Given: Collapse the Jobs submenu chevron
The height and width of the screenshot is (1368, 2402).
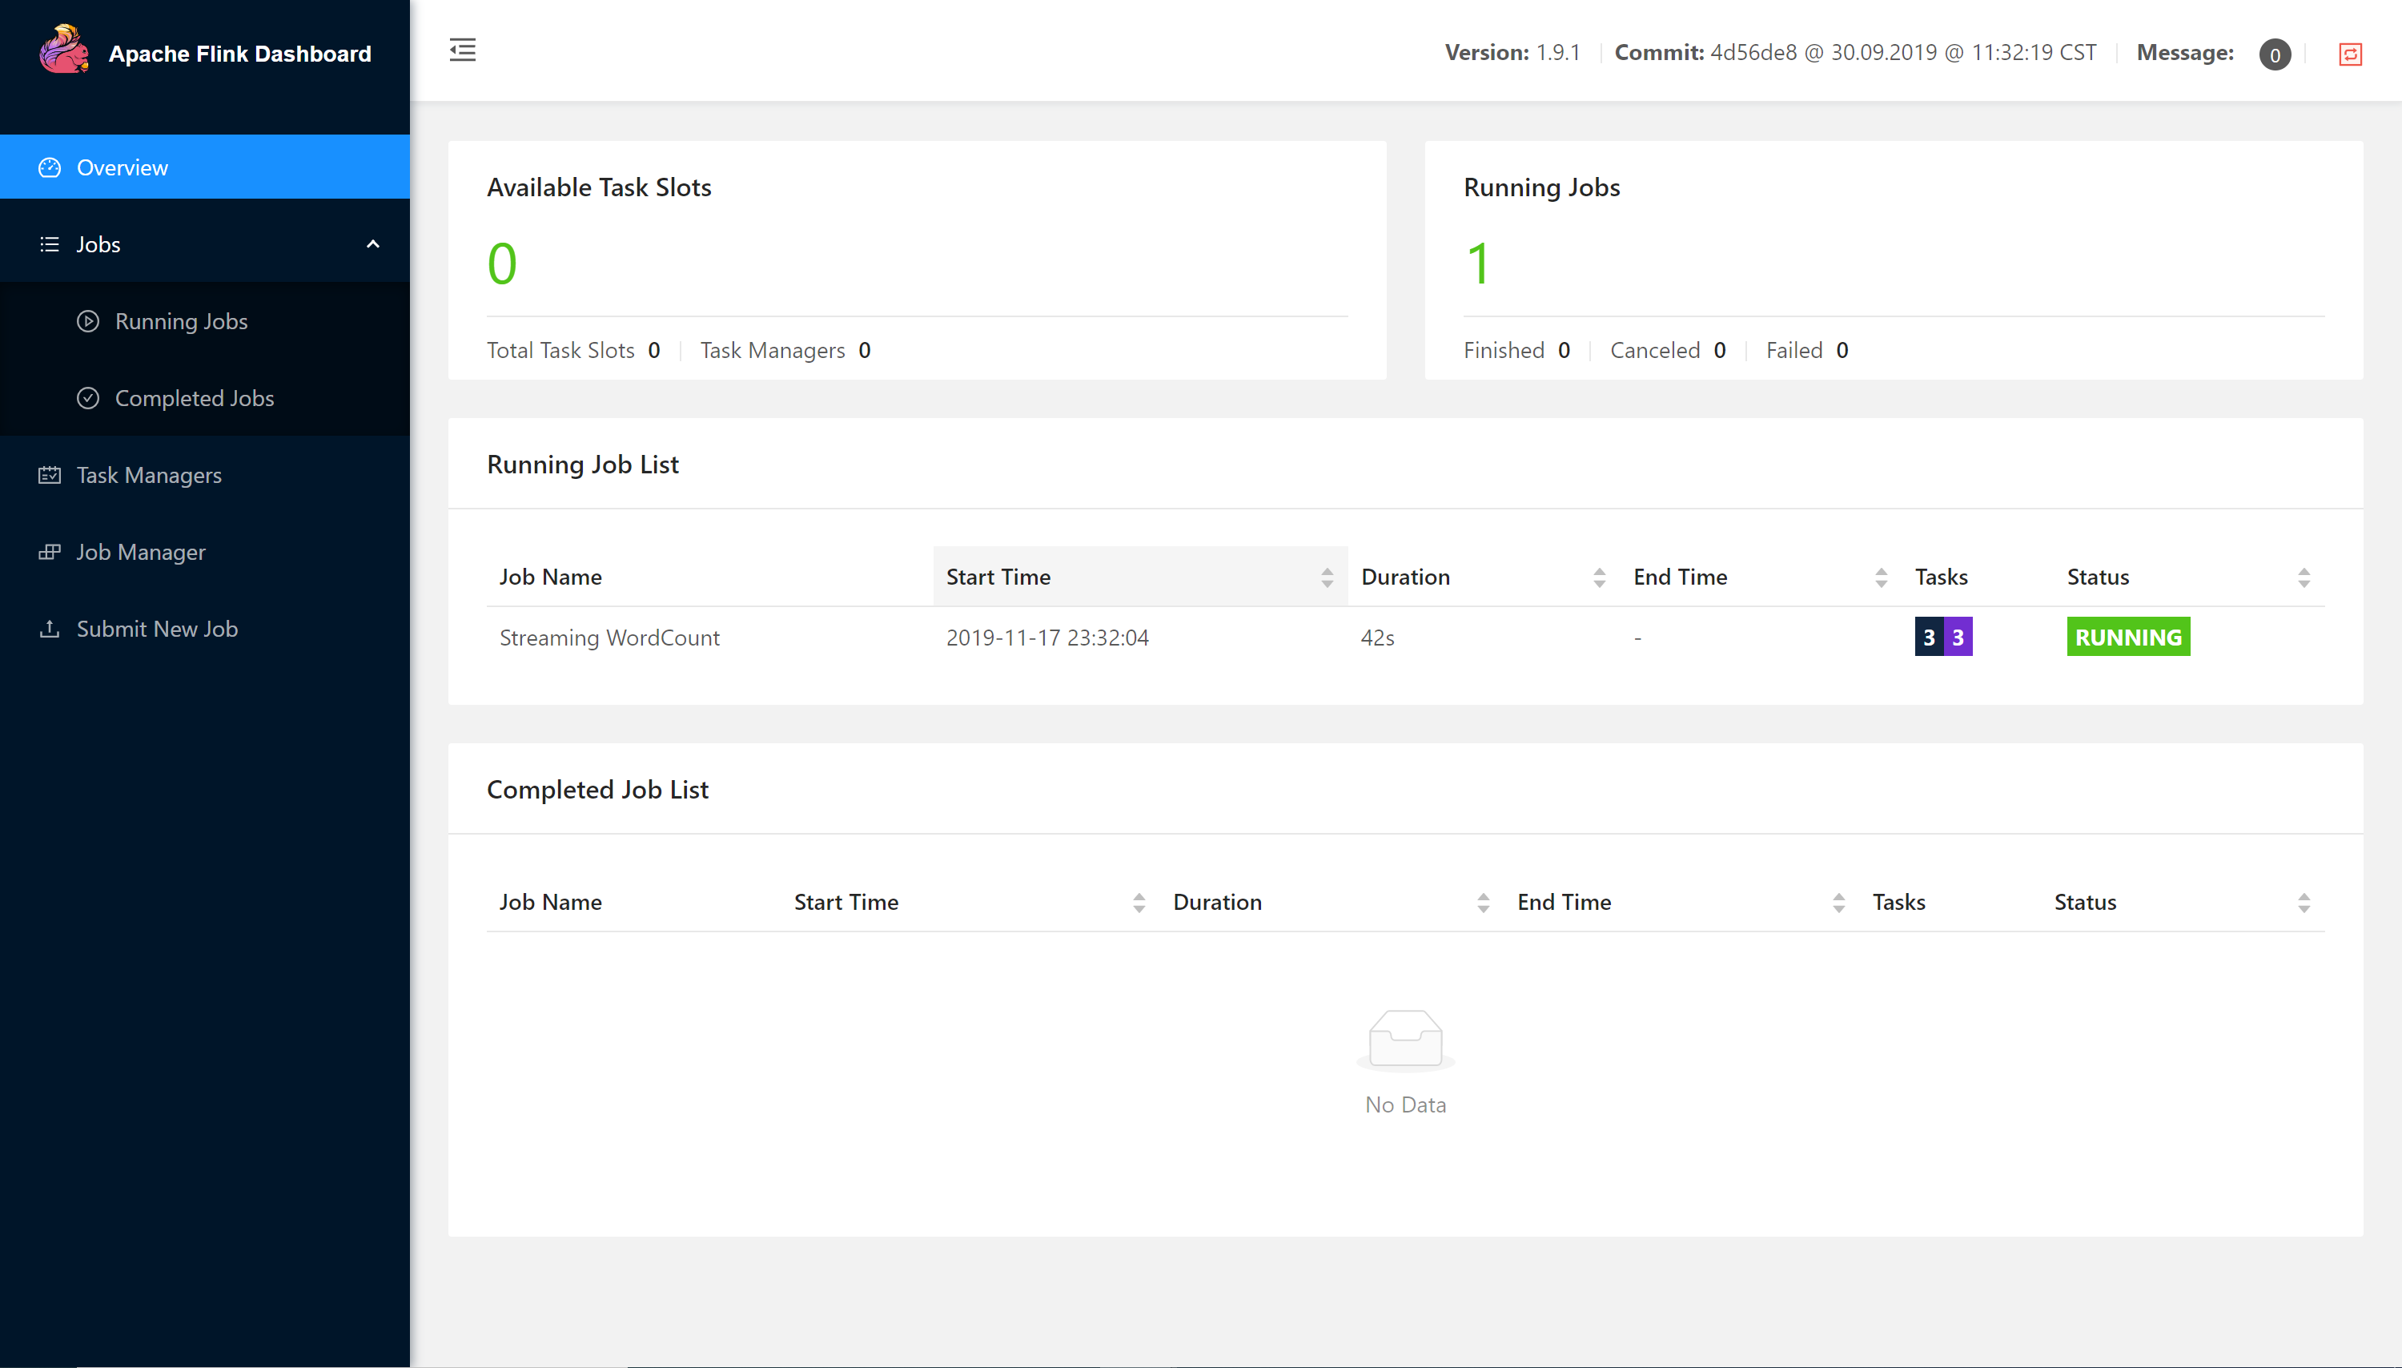Looking at the screenshot, I should (373, 244).
